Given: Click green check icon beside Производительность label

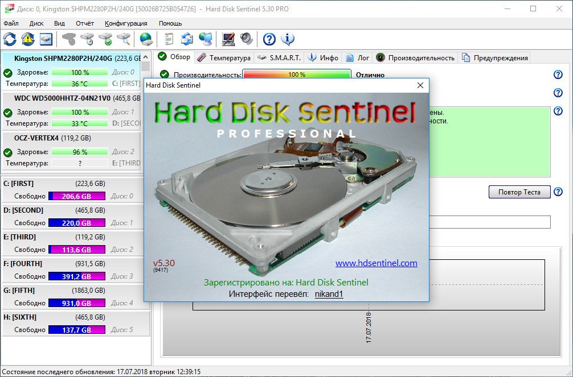Looking at the screenshot, I should tap(165, 74).
